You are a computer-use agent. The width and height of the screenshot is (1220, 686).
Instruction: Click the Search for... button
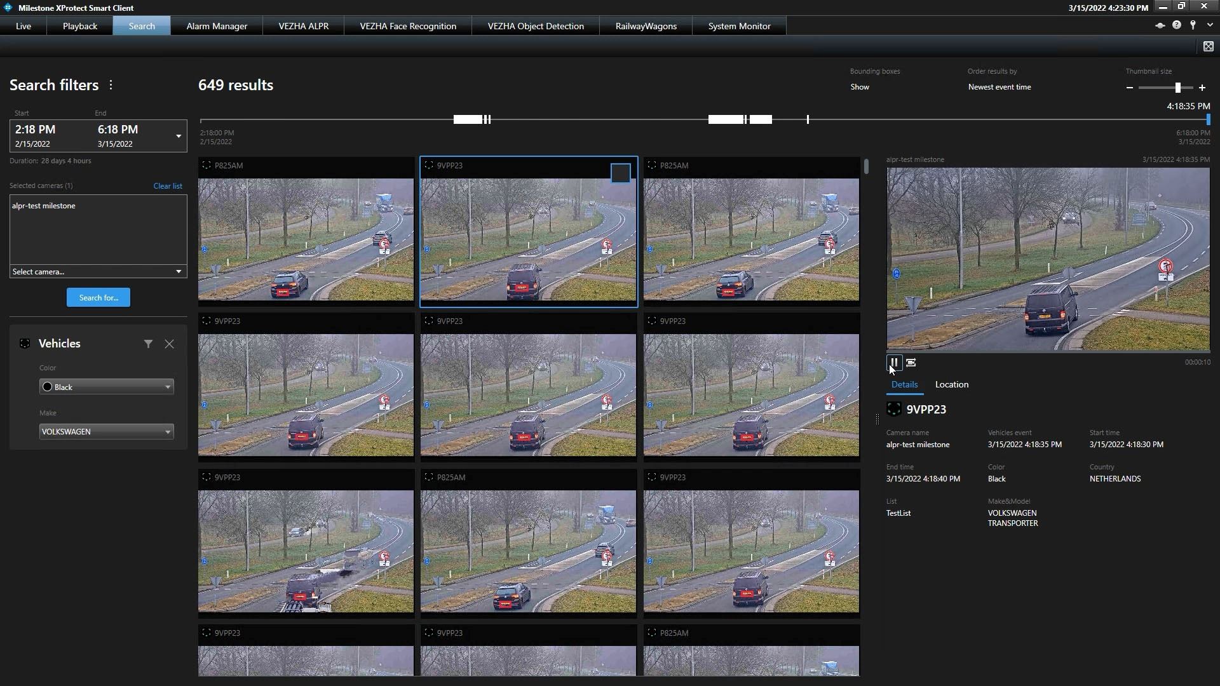tap(98, 297)
